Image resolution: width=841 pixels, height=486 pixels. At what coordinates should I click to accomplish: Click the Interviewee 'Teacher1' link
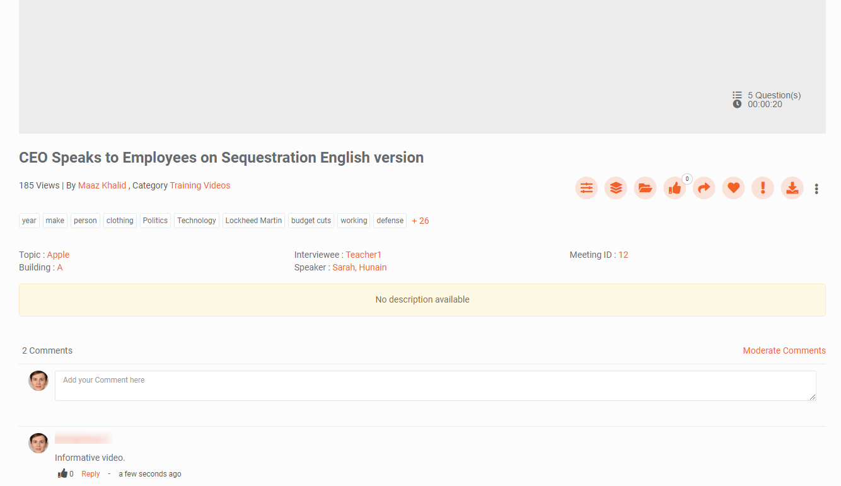pyautogui.click(x=363, y=255)
